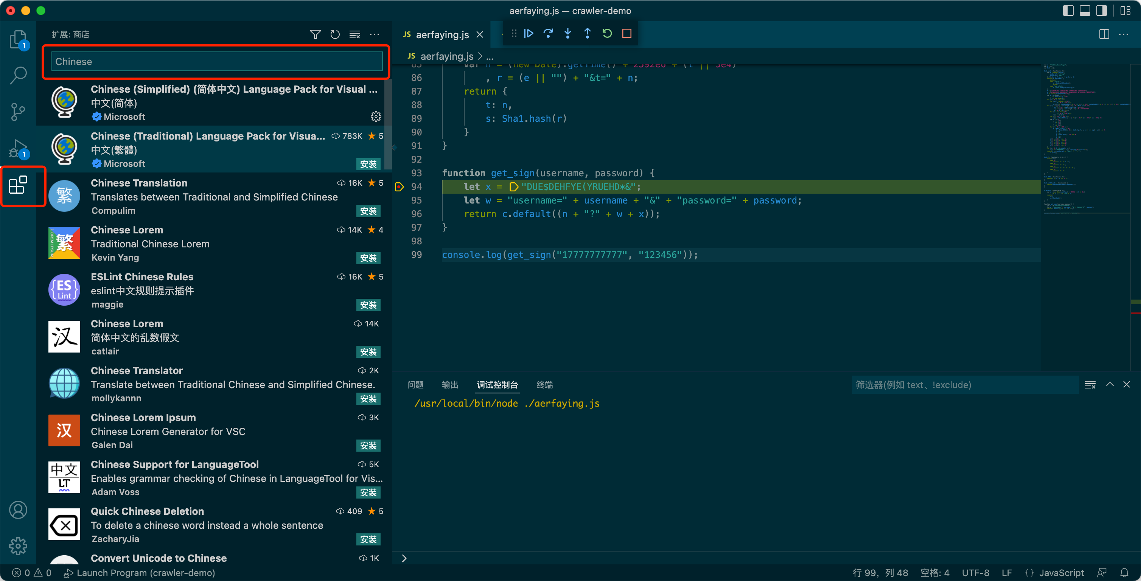Install Chinese (Traditional) Language Pack
This screenshot has width=1141, height=581.
coord(368,164)
